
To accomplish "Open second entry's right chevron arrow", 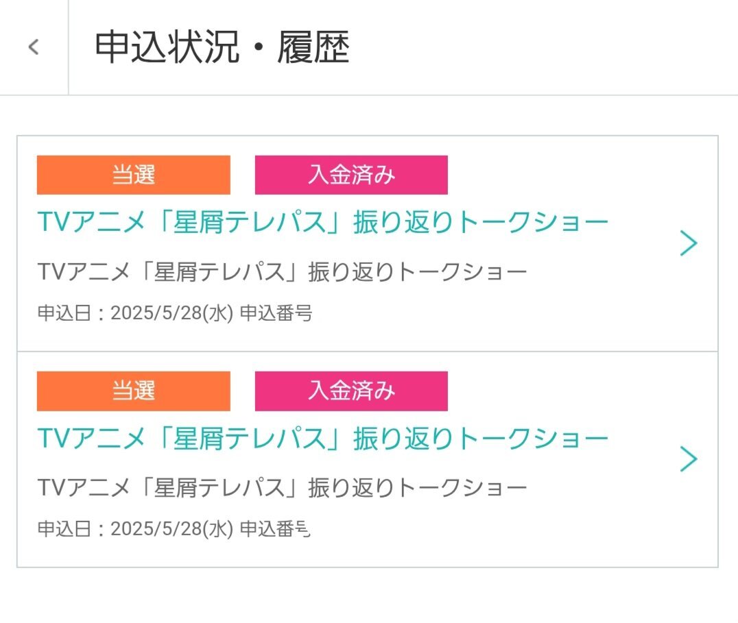I will point(688,459).
